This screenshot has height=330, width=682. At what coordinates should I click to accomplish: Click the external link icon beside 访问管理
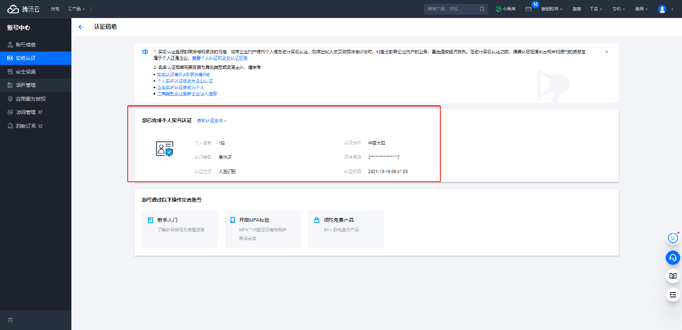(40, 112)
